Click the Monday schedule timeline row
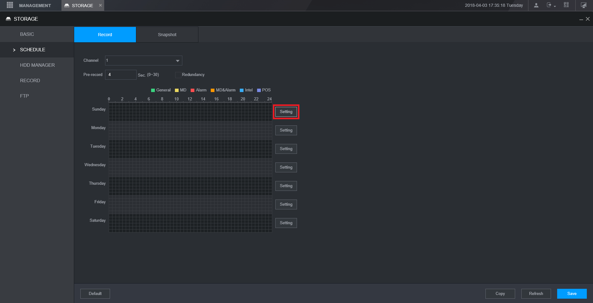Screen dimensions: 593x303 [190, 130]
